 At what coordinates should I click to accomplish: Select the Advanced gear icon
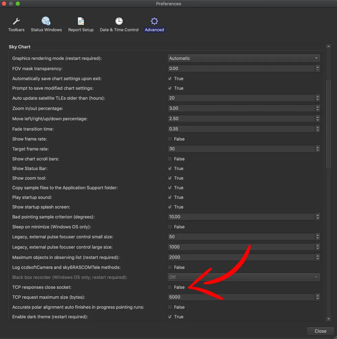tap(154, 21)
